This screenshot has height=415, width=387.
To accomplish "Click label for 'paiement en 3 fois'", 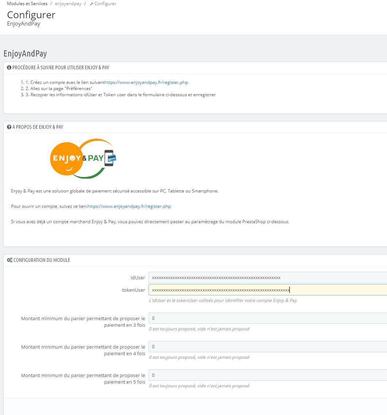I will [83, 322].
